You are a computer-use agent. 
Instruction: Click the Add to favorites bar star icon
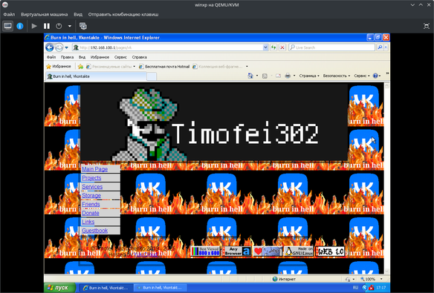click(x=80, y=66)
